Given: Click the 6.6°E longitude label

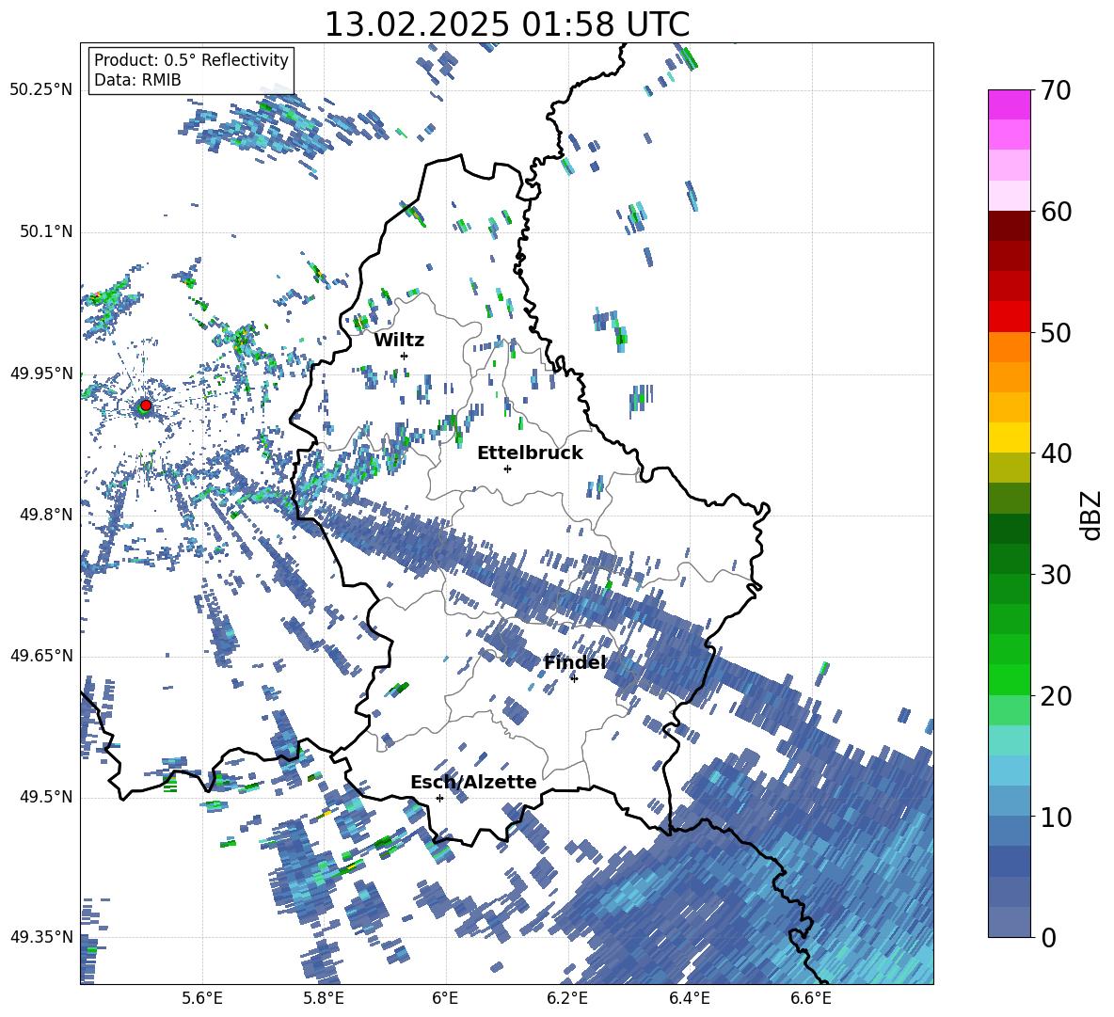Looking at the screenshot, I should pos(811,998).
